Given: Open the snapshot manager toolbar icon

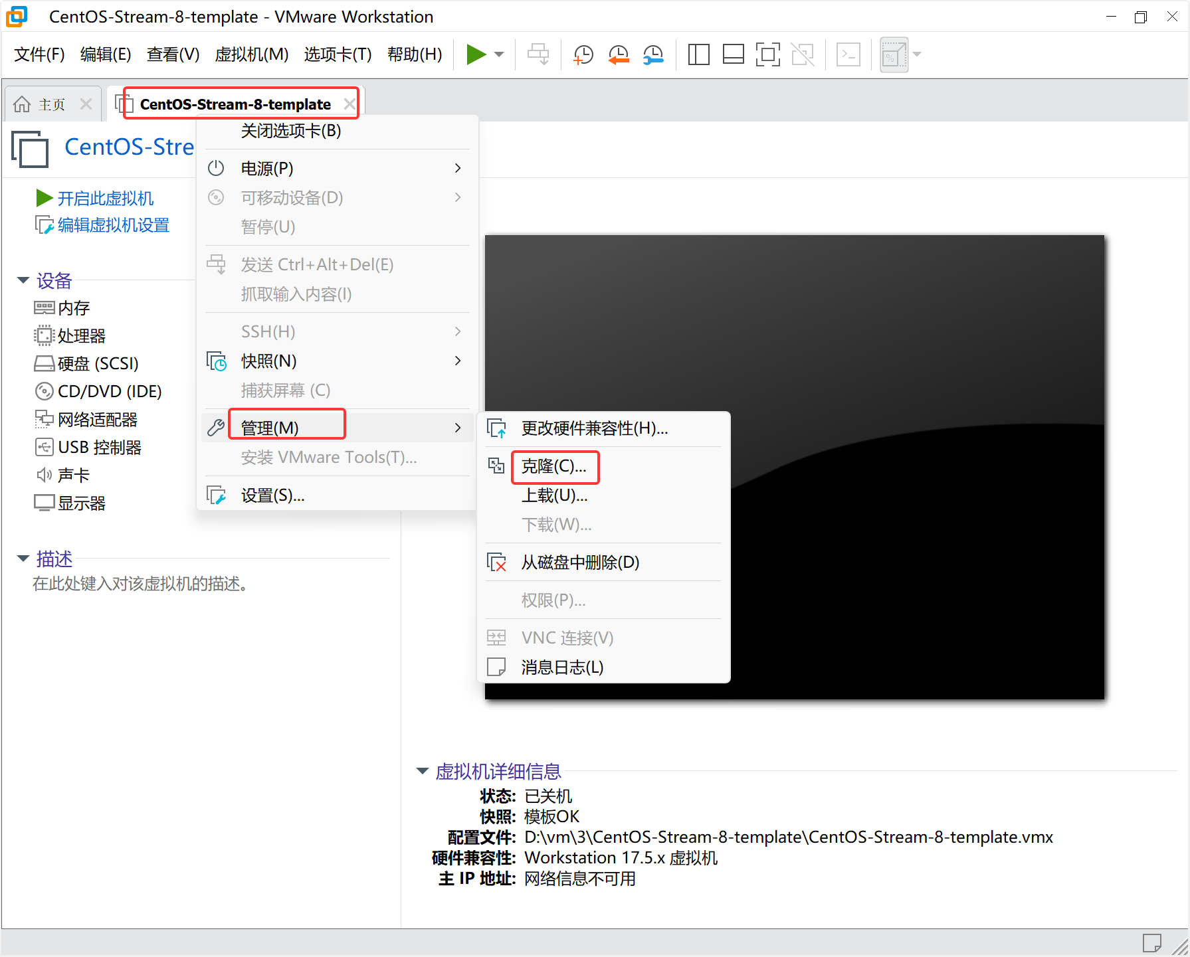Looking at the screenshot, I should point(654,54).
